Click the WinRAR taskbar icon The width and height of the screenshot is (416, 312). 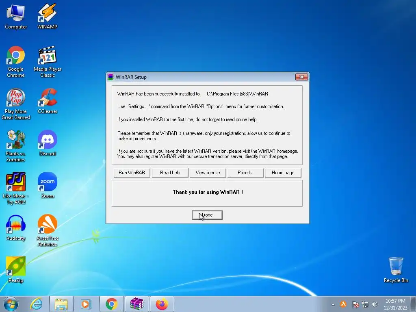click(x=137, y=304)
